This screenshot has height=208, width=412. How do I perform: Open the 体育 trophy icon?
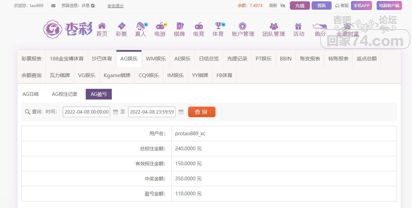click(219, 26)
